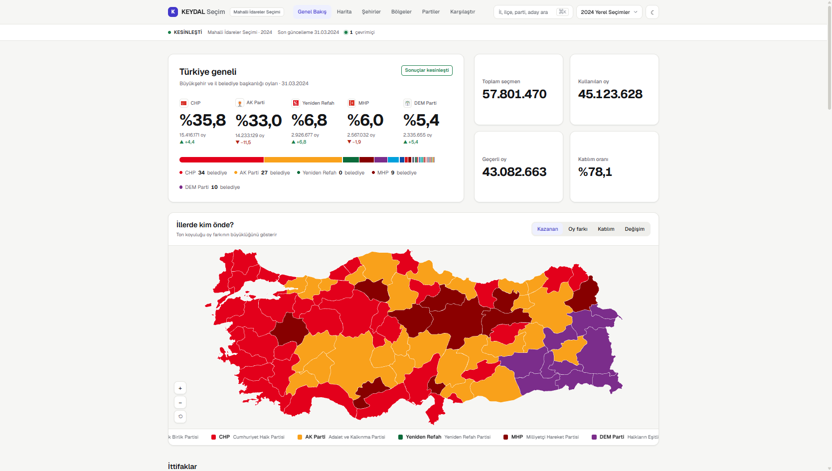Click the DEM Parti logo above %5,4
Image resolution: width=832 pixels, height=471 pixels.
(x=407, y=103)
